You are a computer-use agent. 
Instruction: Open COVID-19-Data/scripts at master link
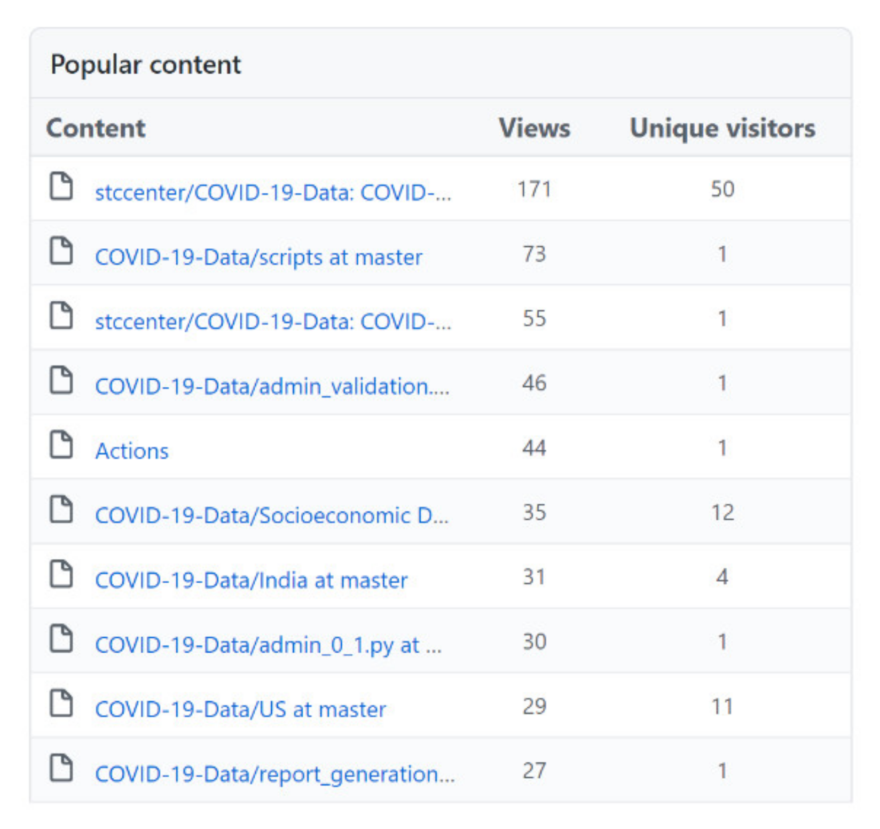tap(258, 257)
